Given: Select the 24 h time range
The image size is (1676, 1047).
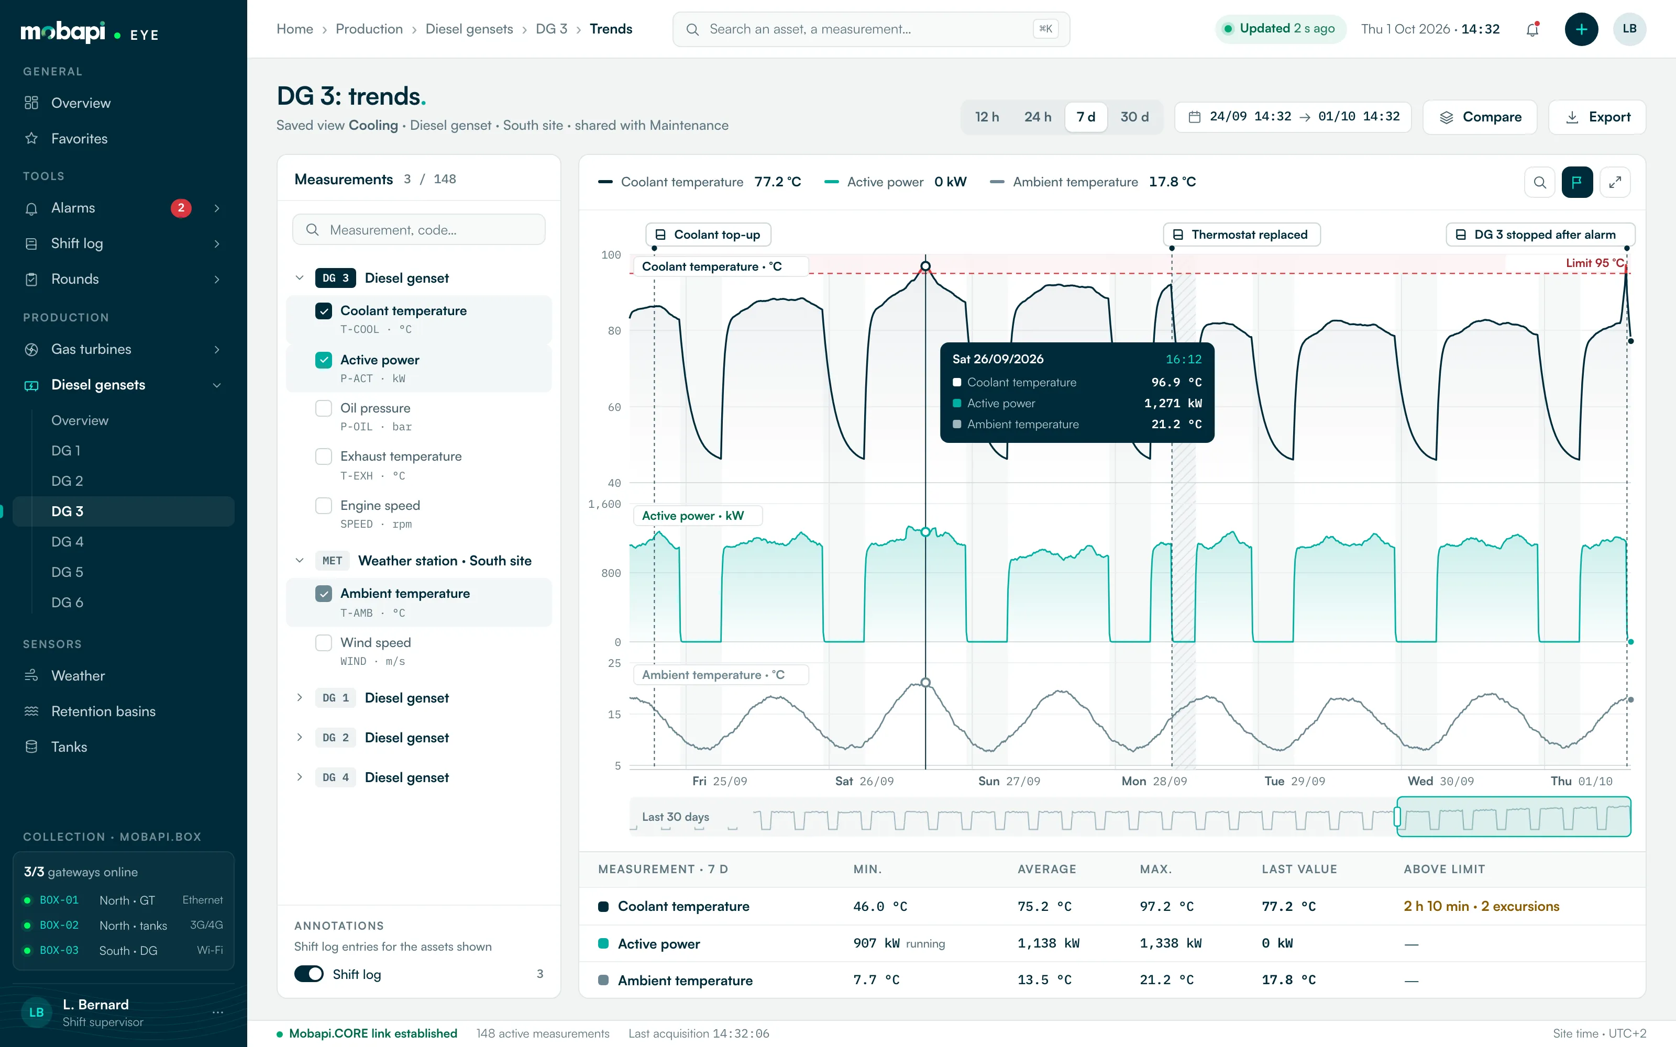Looking at the screenshot, I should pos(1038,117).
